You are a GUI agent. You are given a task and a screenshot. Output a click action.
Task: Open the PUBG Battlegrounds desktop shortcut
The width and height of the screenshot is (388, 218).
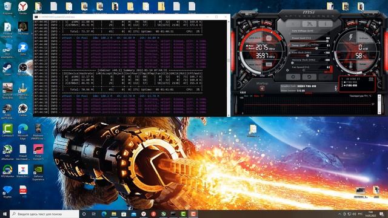tap(8, 111)
